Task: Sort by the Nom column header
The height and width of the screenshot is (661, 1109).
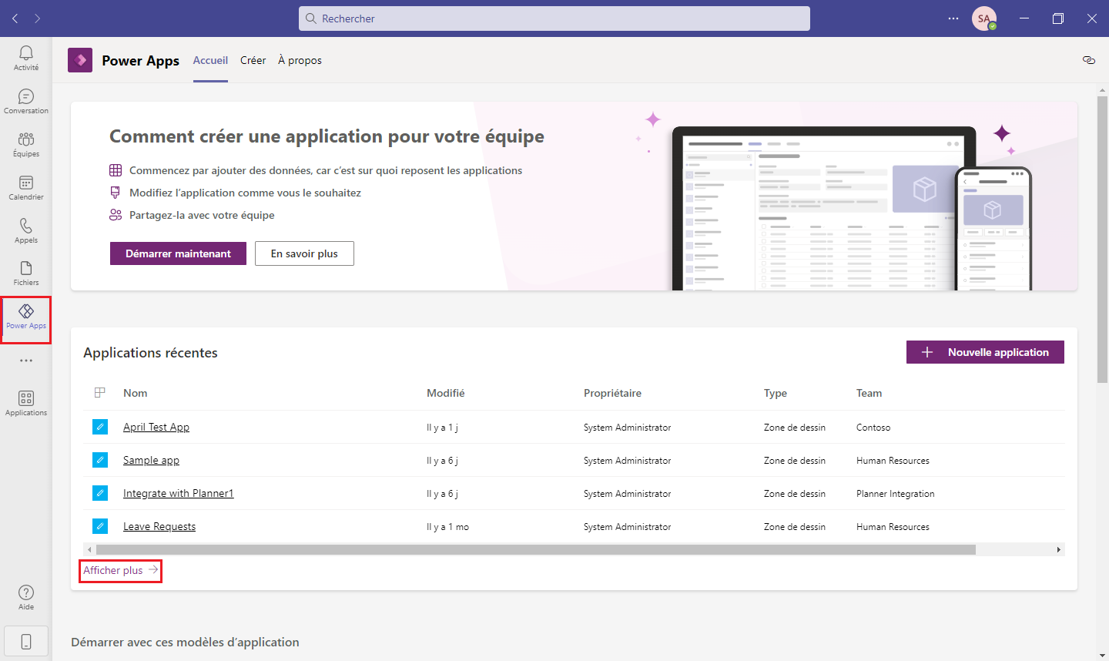Action: 135,393
